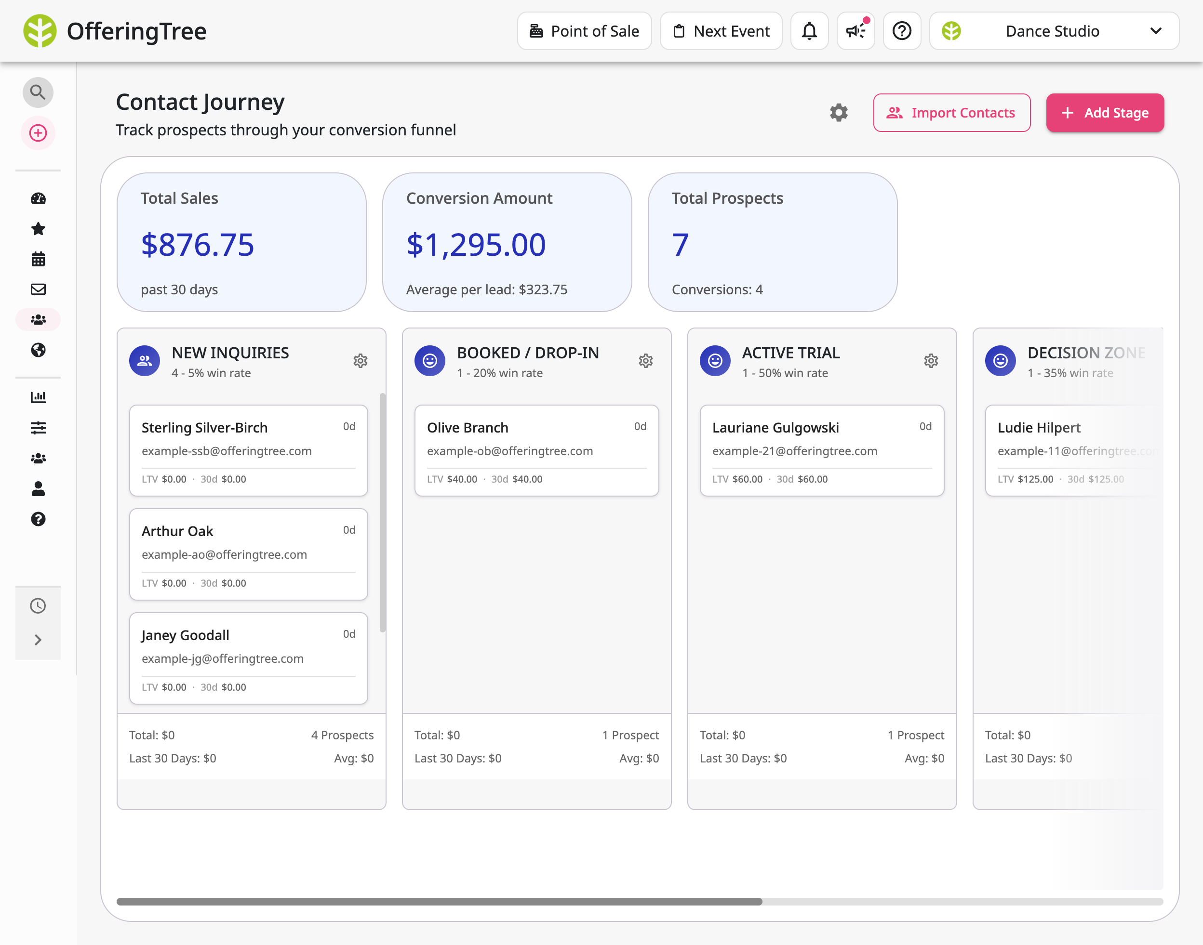The width and height of the screenshot is (1203, 945).
Task: Select the highlighted contacts group icon
Action: pyautogui.click(x=38, y=320)
